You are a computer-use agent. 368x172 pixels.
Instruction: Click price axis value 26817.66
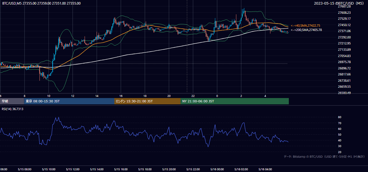tap(344, 74)
